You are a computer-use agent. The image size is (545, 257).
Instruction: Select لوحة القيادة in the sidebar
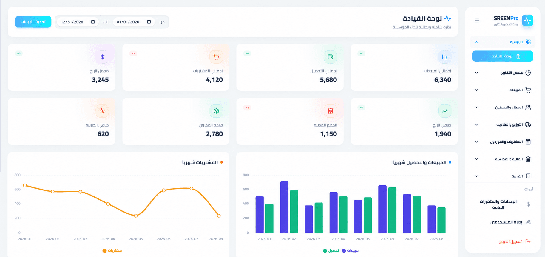click(503, 56)
